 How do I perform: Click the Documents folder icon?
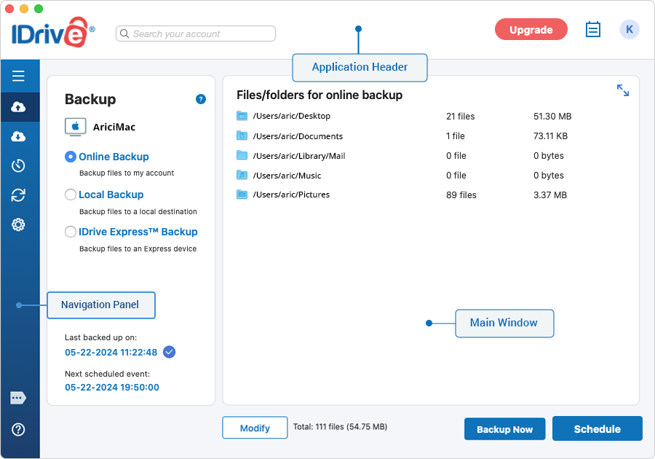[x=242, y=136]
